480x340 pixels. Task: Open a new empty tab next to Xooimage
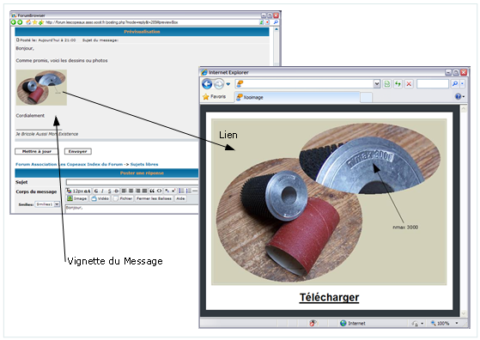[366, 97]
